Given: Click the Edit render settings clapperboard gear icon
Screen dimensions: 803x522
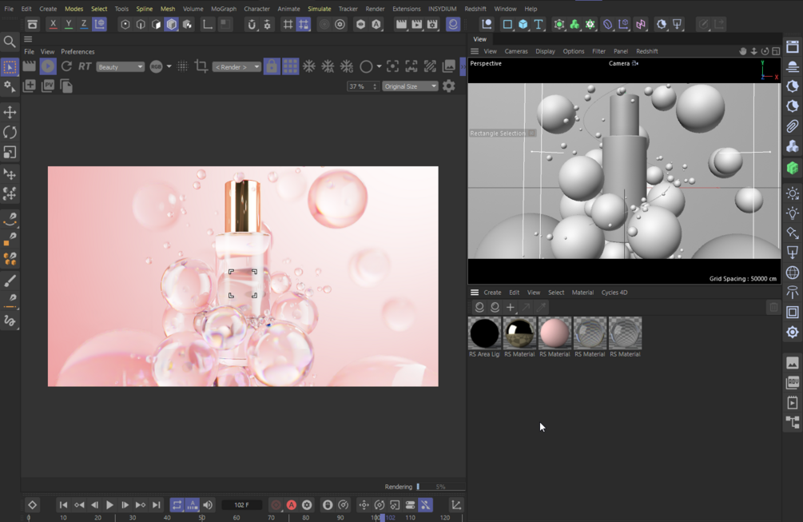Looking at the screenshot, I should coord(433,24).
